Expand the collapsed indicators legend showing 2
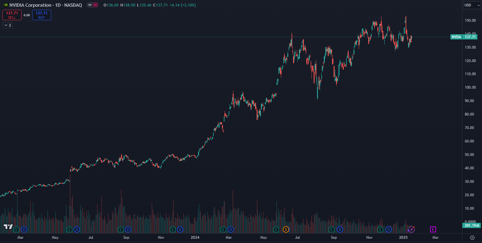The height and width of the screenshot is (243, 482). click(x=8, y=25)
